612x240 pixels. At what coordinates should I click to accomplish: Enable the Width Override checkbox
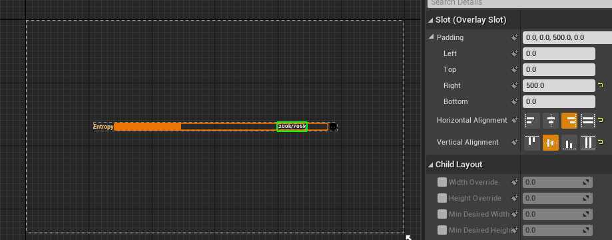point(442,182)
